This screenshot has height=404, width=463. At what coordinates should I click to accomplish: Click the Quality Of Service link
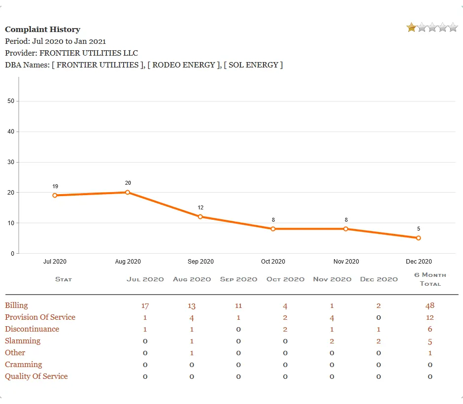click(36, 376)
